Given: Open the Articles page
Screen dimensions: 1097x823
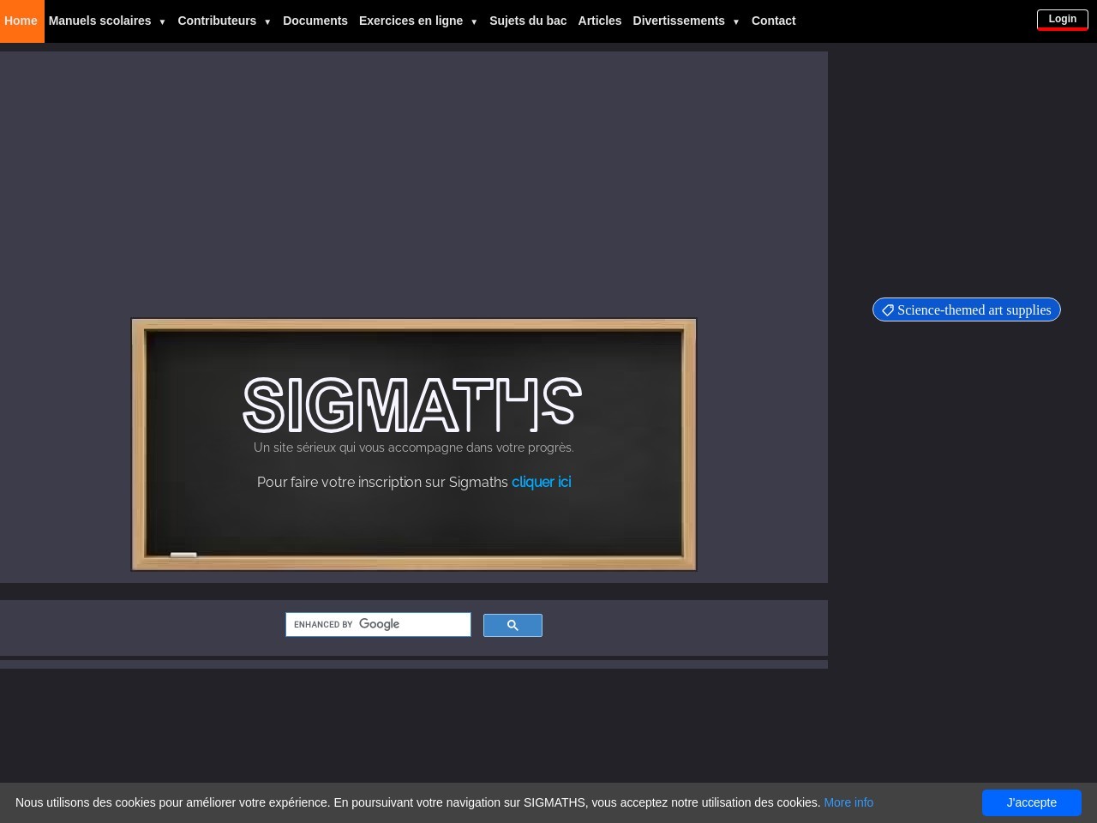Looking at the screenshot, I should 600,21.
